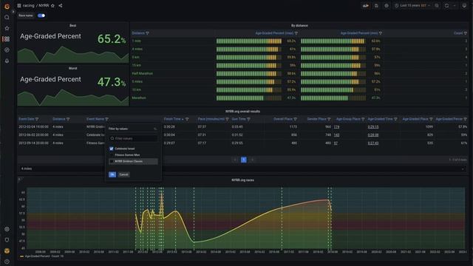Filter the By distance Distance column
Viewport: 473px width, 266px height.
(148, 33)
